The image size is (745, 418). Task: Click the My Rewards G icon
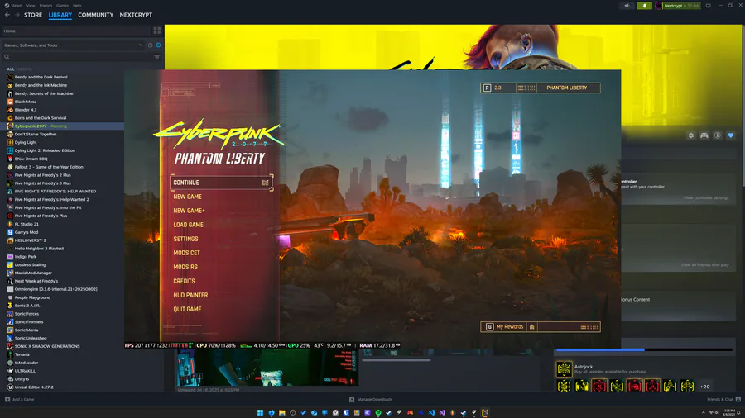489,327
